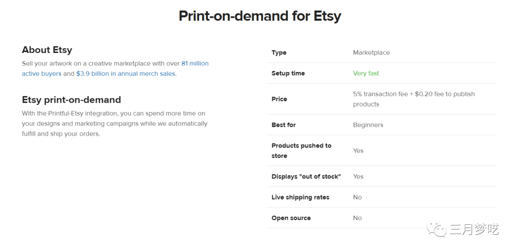This screenshot has width=516, height=252.
Task: Click the green "Very fast" value
Action: 366,73
